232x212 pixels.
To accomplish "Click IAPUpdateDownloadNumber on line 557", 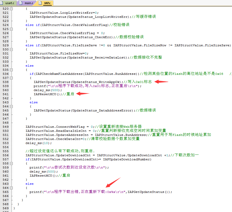I will [x=126, y=159].
